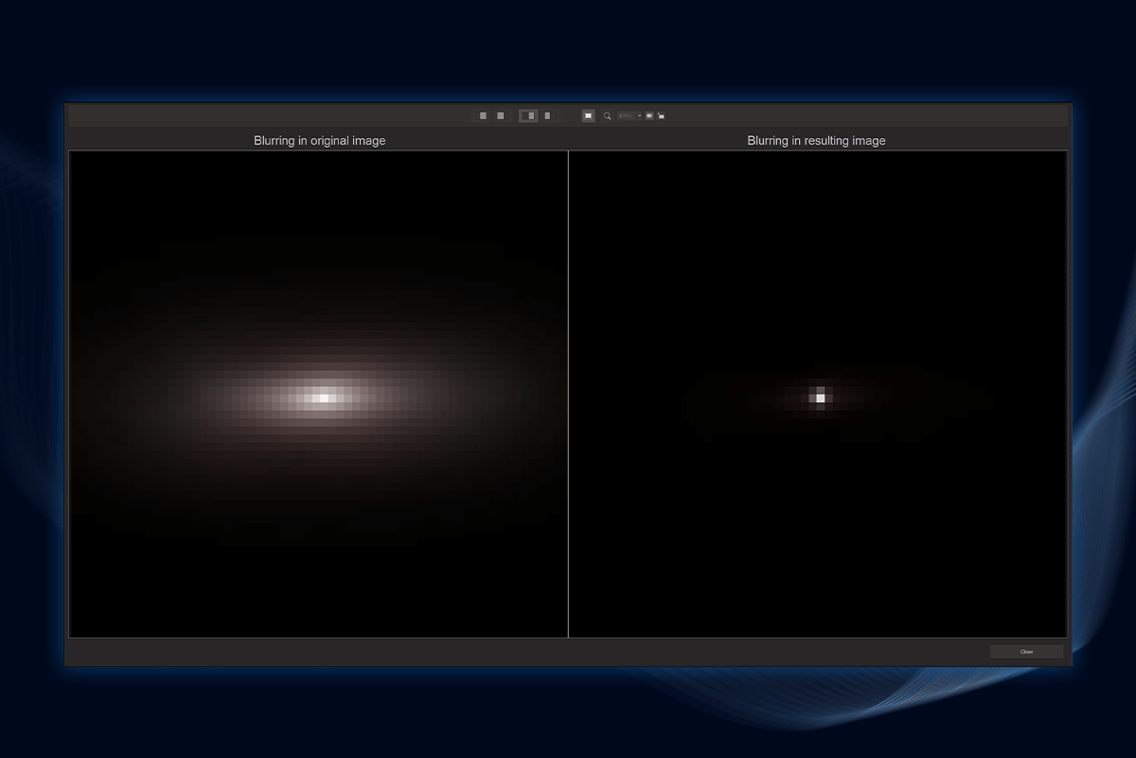
Task: Click the magnifier zoom icon
Action: (x=607, y=115)
